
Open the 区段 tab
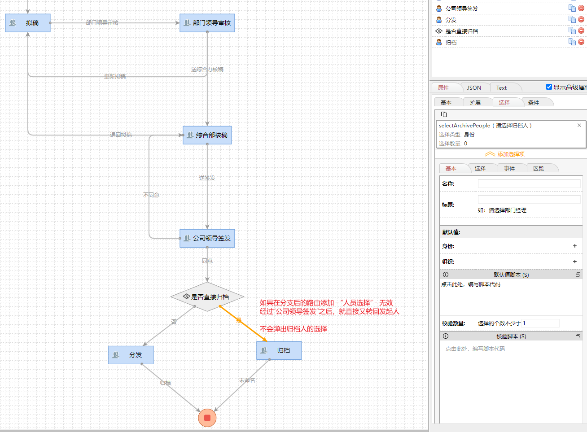(539, 169)
